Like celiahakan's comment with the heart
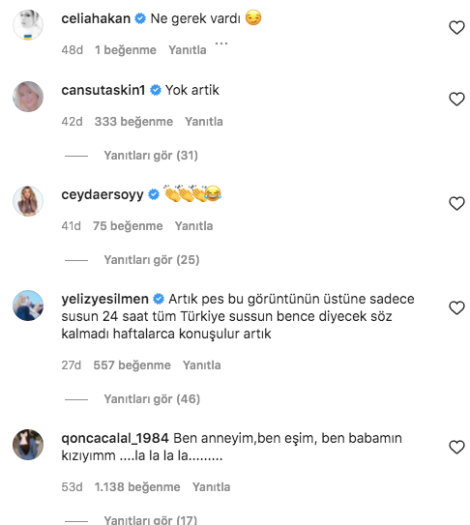Screen dimensions: 470x525 click(456, 27)
